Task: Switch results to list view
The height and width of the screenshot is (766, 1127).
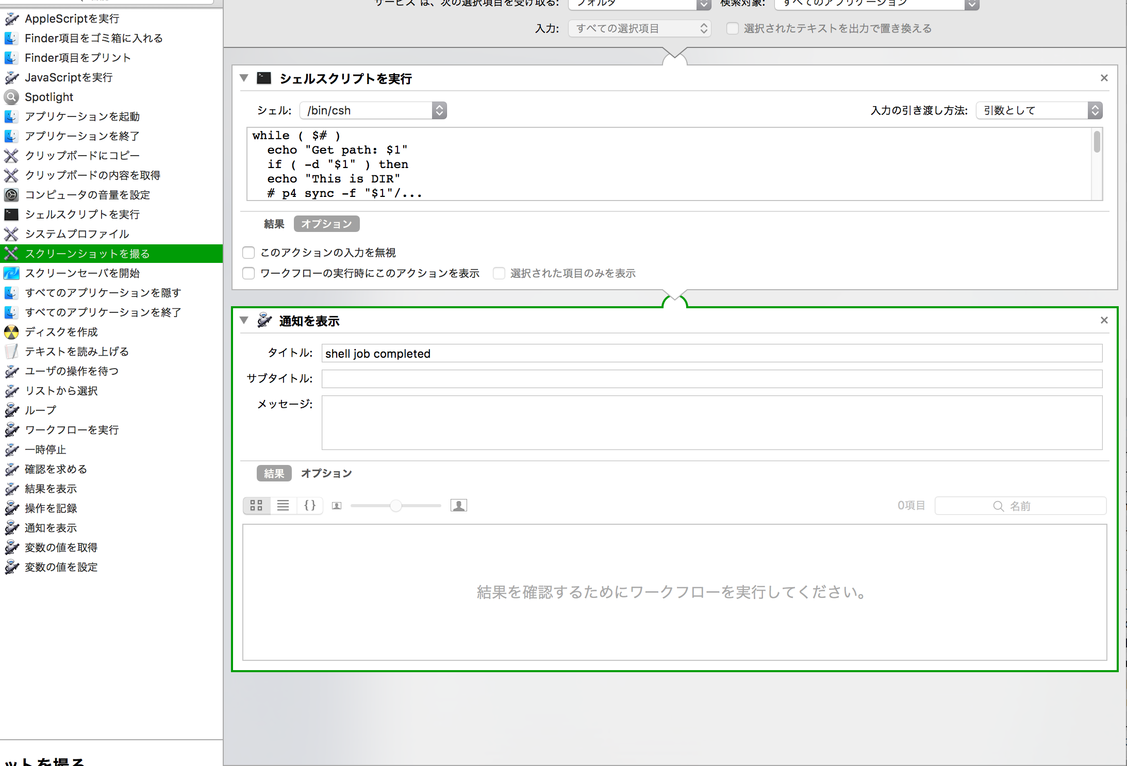Action: click(x=283, y=506)
